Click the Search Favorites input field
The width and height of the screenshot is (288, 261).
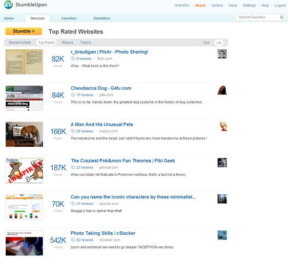[x=258, y=17]
